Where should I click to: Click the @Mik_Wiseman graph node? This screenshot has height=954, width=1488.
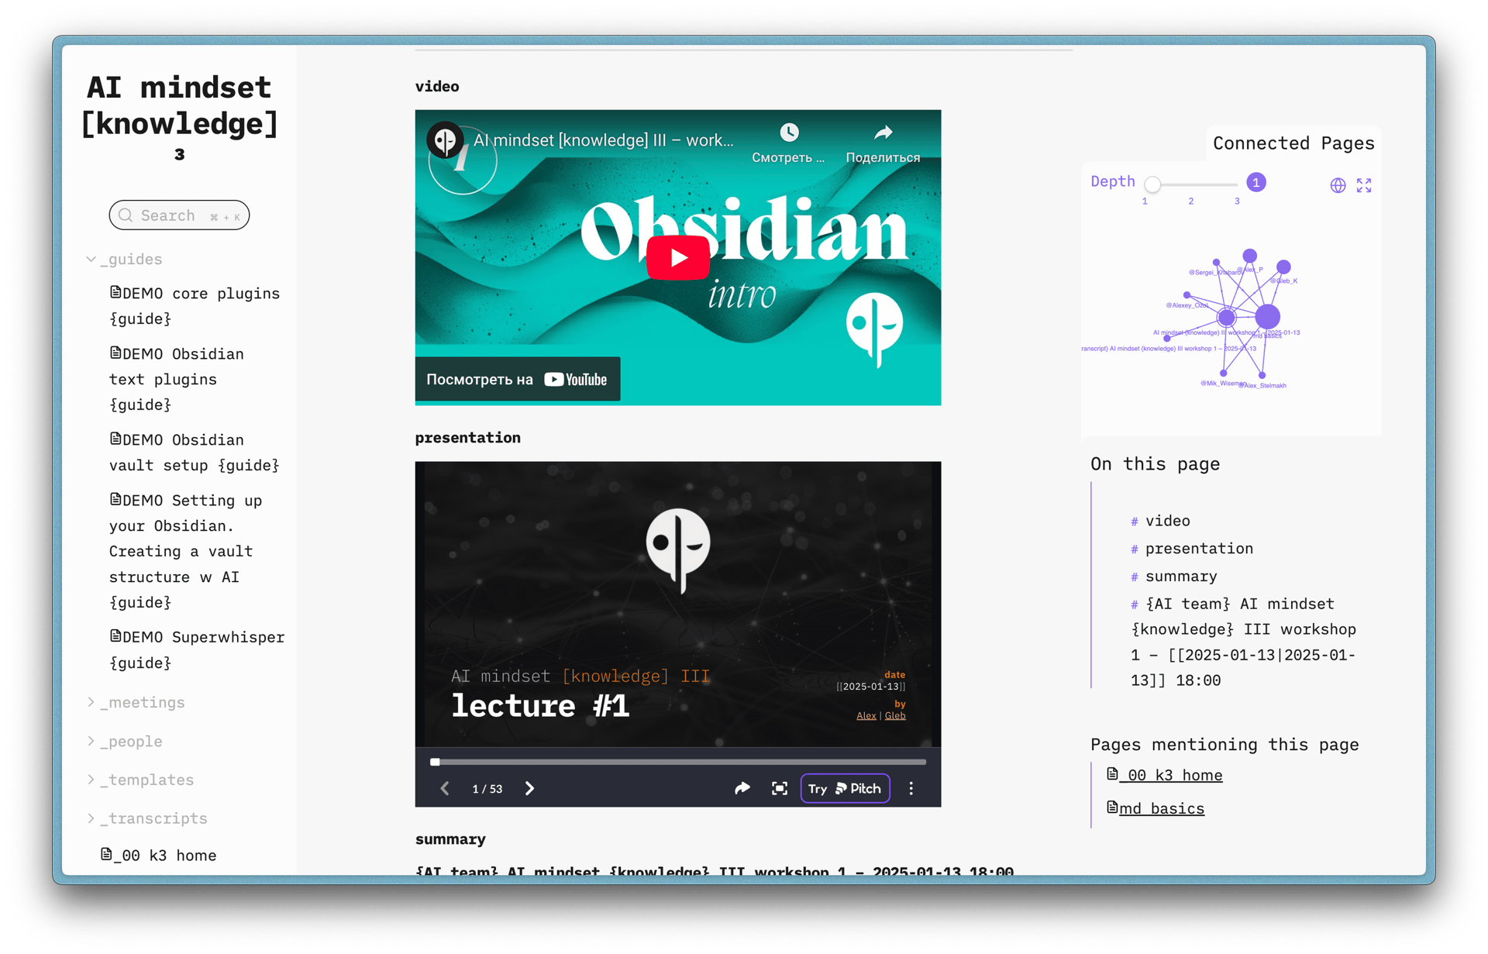coord(1224,374)
